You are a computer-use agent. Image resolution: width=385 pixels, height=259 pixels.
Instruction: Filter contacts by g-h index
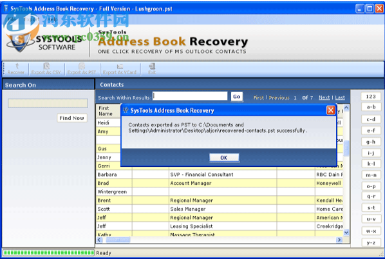(x=371, y=142)
